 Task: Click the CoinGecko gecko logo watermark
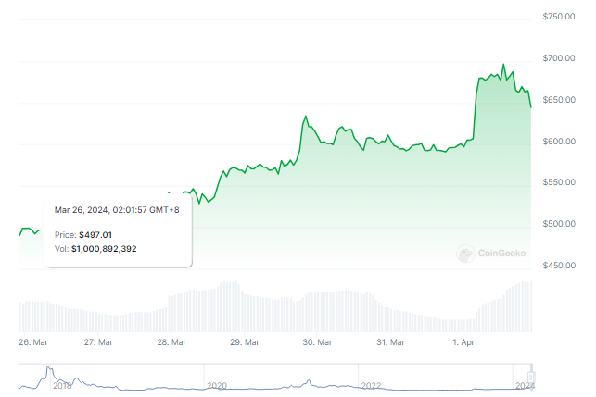(464, 252)
